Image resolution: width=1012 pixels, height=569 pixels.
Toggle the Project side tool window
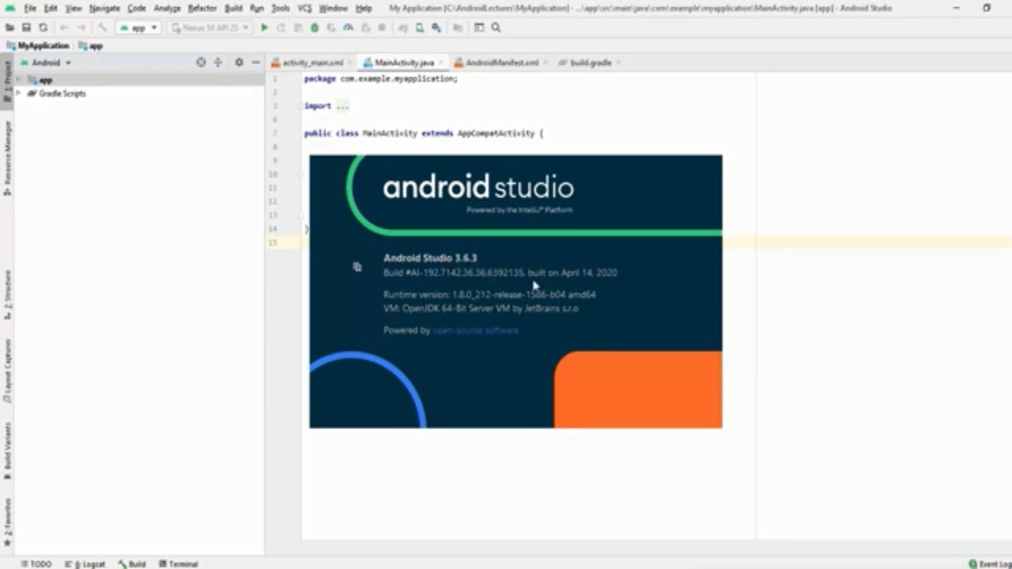[x=7, y=83]
